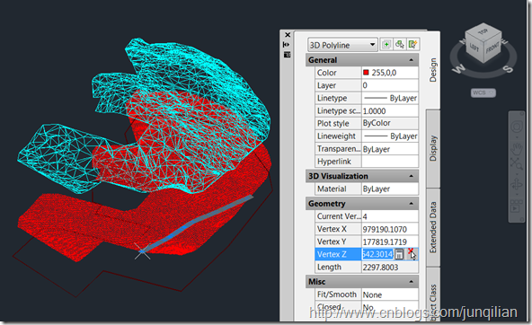Click the Select Objects icon
This screenshot has width=532, height=325.
pyautogui.click(x=400, y=44)
